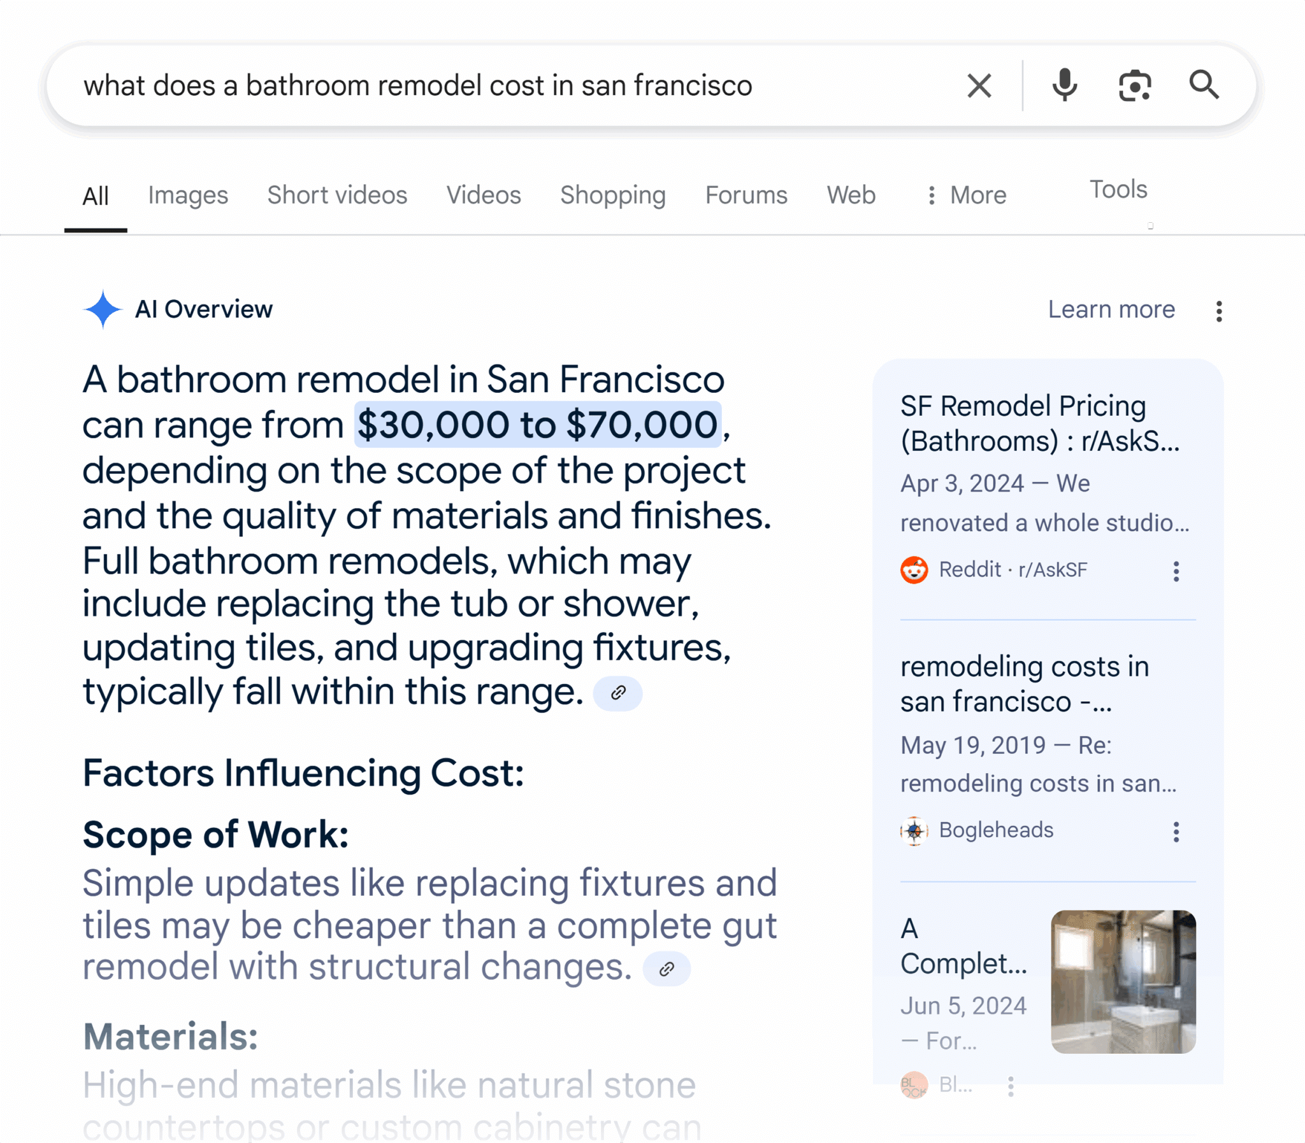
Task: Open source link icon after 'structural changes.'
Action: [x=667, y=969]
